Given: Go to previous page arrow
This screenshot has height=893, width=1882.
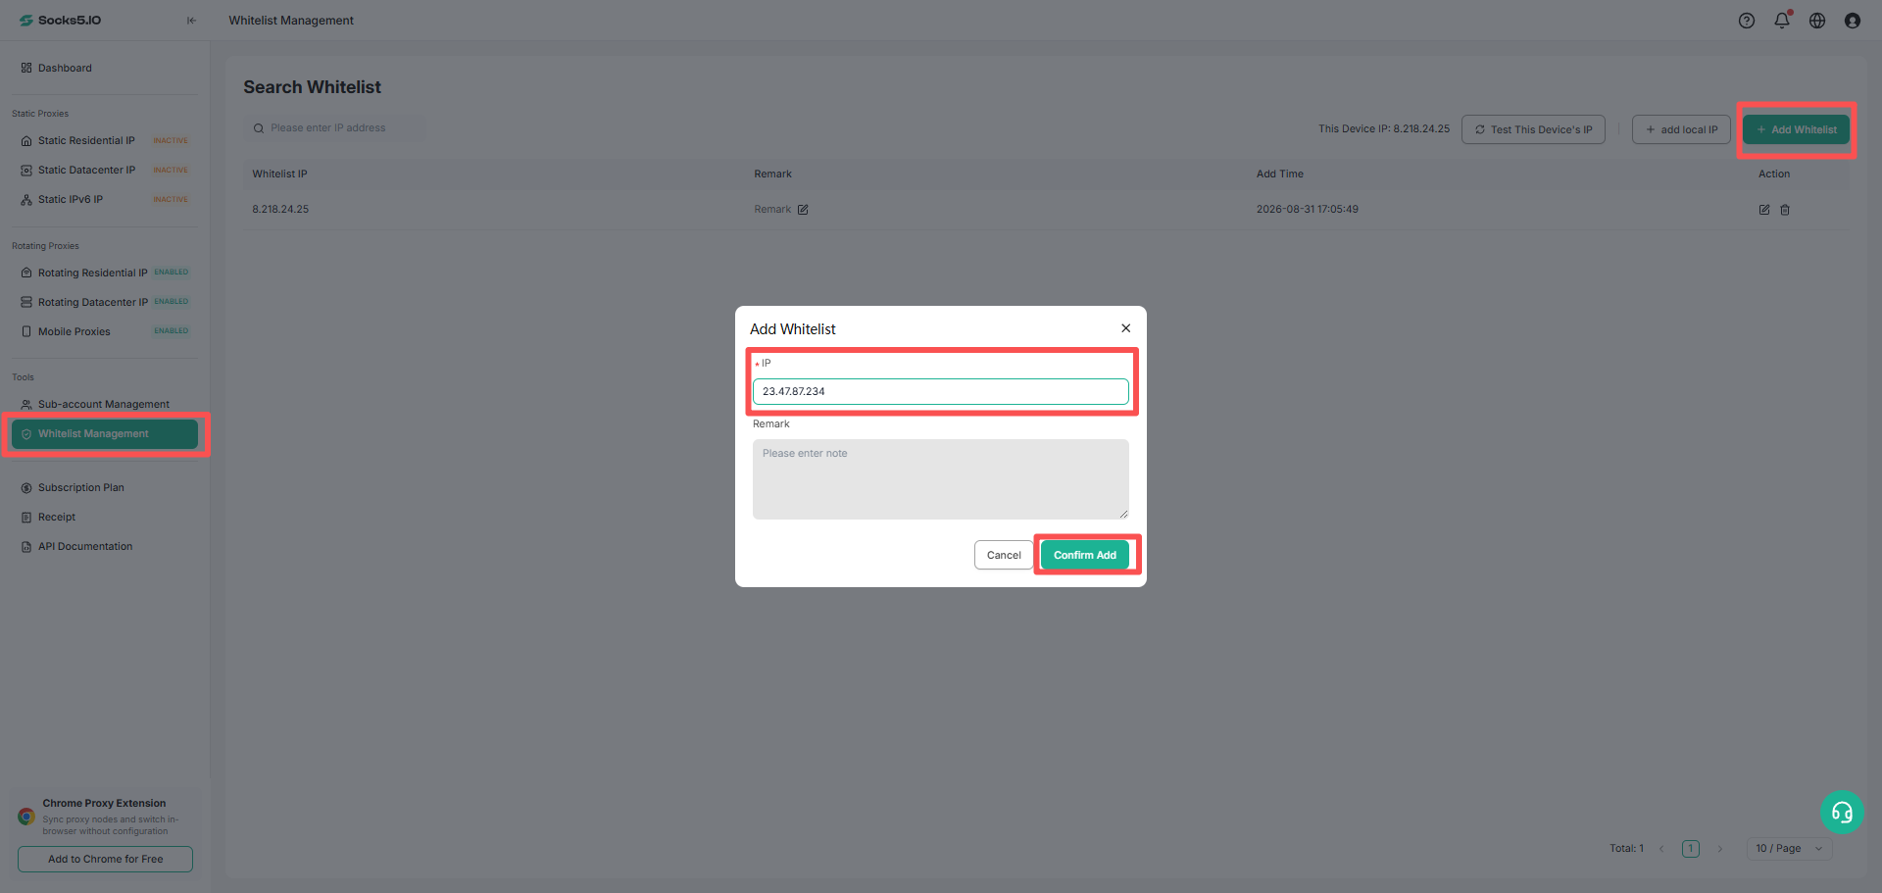Looking at the screenshot, I should 1661,849.
